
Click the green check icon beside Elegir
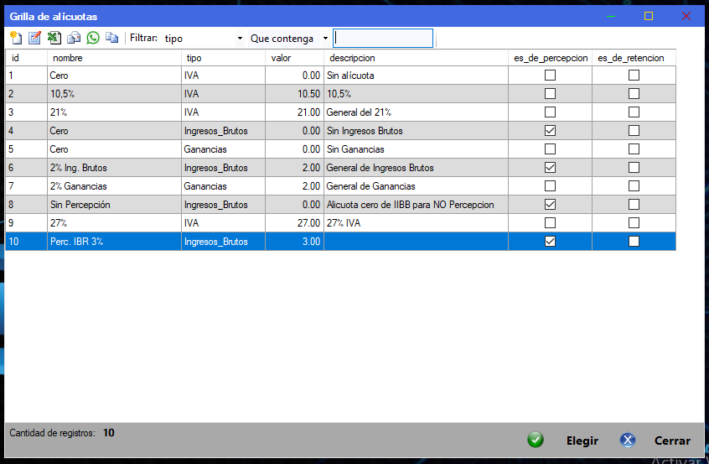(536, 441)
